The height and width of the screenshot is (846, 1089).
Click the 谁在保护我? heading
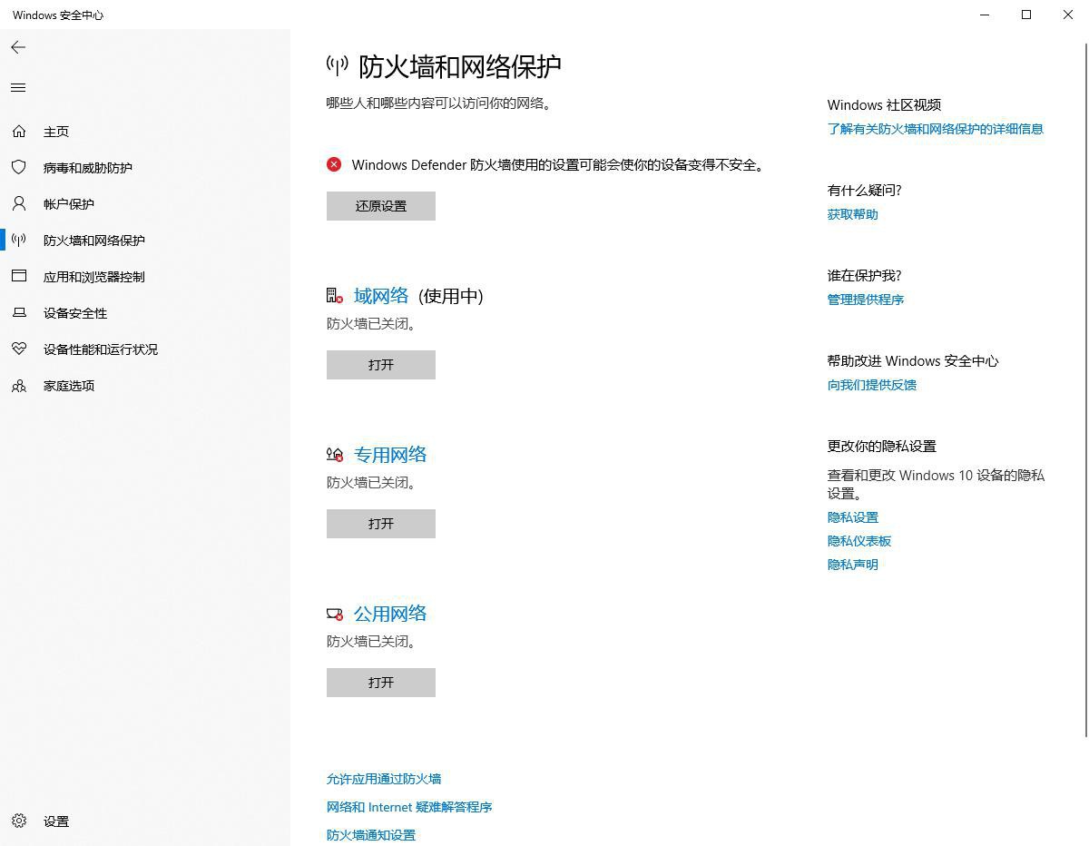click(865, 276)
